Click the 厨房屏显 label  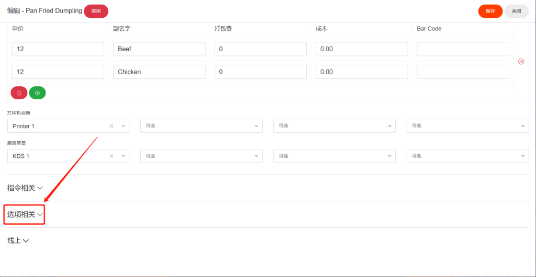(x=16, y=143)
